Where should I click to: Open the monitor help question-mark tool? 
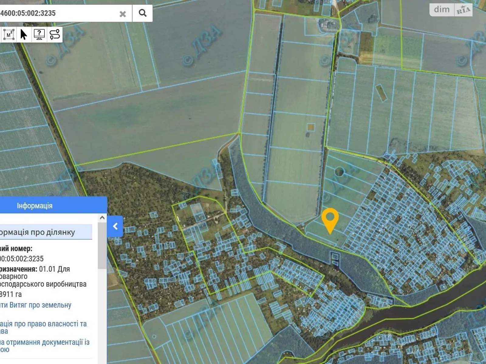click(x=39, y=35)
